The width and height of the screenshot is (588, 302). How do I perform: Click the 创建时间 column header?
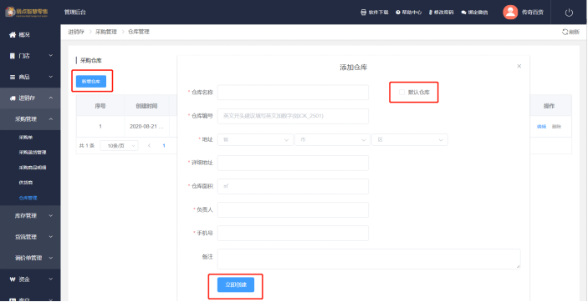click(x=146, y=106)
